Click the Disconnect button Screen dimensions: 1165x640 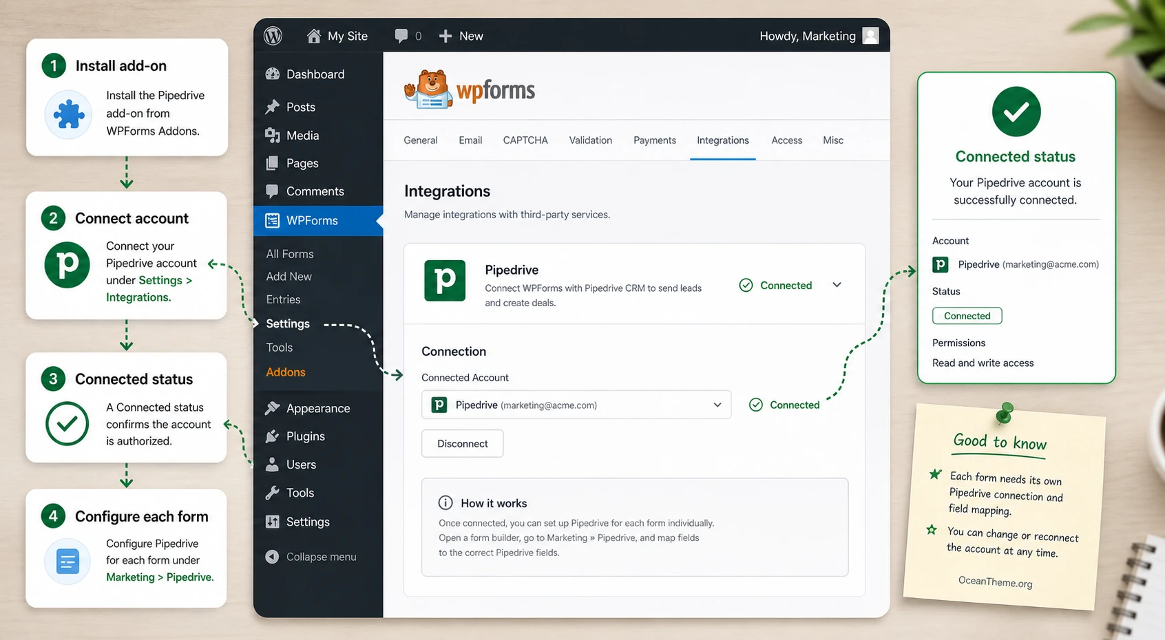(463, 444)
